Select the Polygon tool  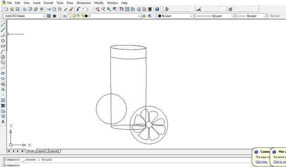(3, 41)
